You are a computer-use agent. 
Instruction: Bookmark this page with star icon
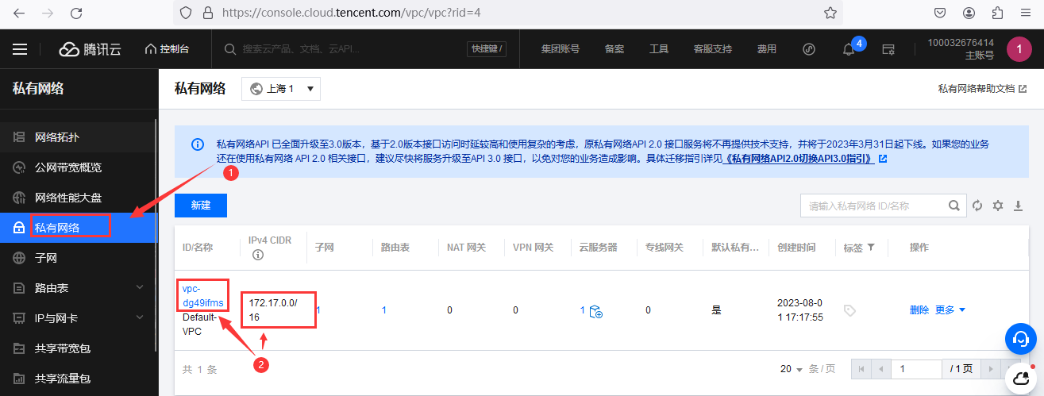pos(830,13)
